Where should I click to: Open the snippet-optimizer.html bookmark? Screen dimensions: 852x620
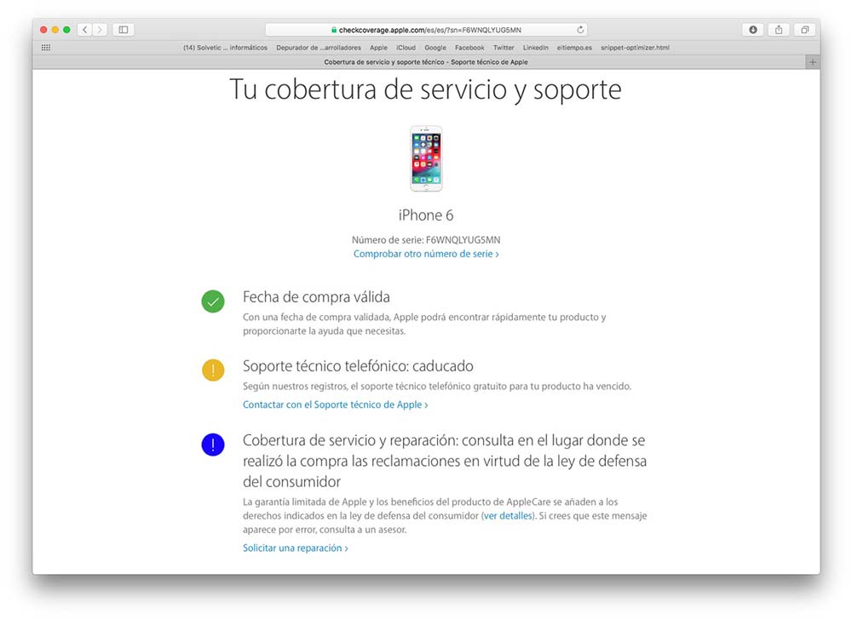click(636, 48)
